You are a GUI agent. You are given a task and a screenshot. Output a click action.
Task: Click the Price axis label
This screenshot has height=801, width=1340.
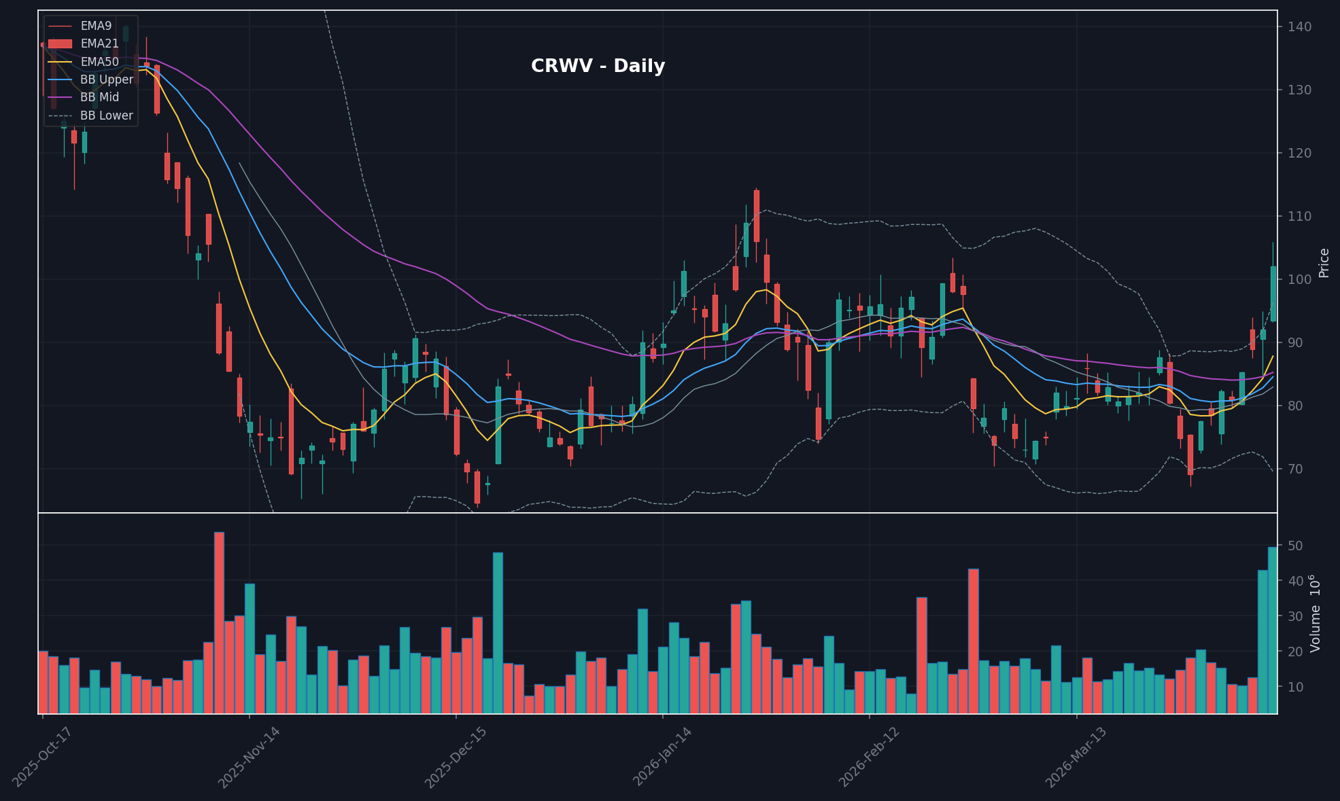point(1324,261)
